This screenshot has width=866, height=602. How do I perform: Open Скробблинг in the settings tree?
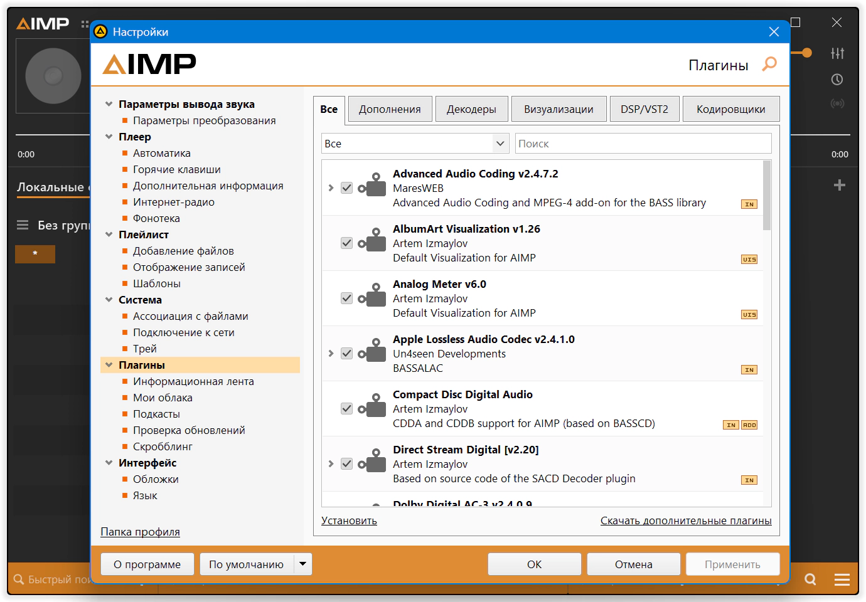point(163,446)
